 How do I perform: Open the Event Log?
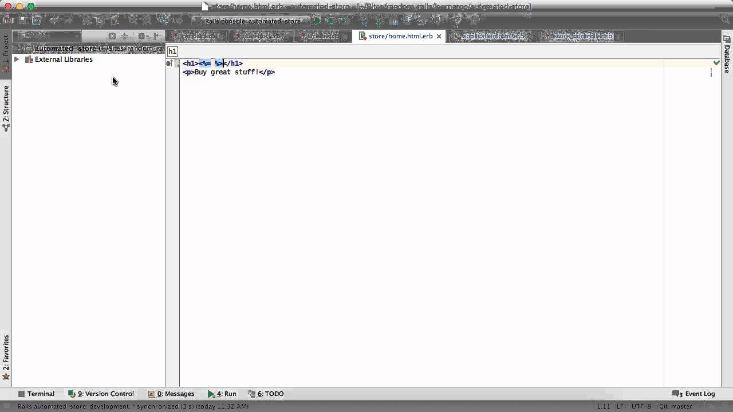pyautogui.click(x=694, y=394)
